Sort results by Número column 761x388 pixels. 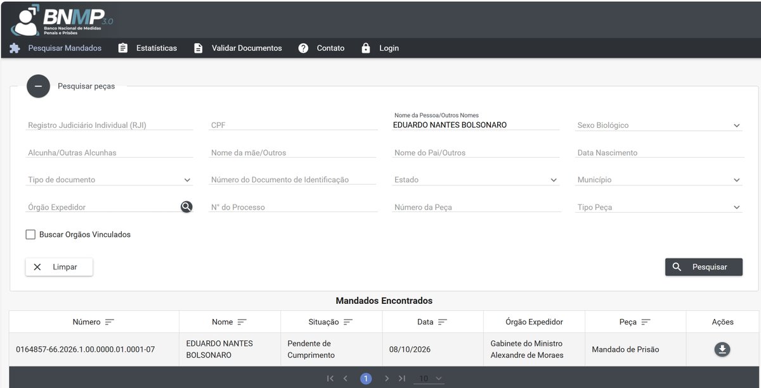tap(110, 322)
